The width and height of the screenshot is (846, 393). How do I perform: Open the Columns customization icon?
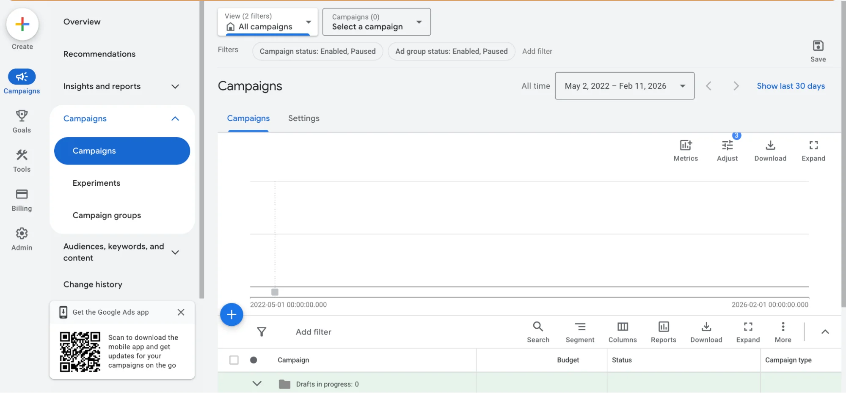pos(622,331)
